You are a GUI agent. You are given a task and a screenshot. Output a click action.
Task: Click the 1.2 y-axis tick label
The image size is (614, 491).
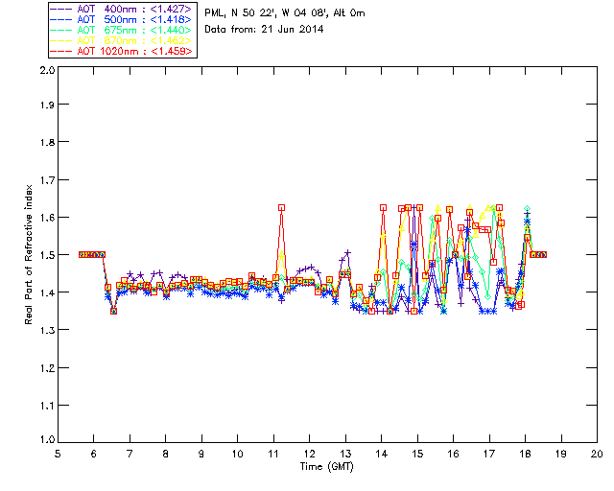[47, 367]
